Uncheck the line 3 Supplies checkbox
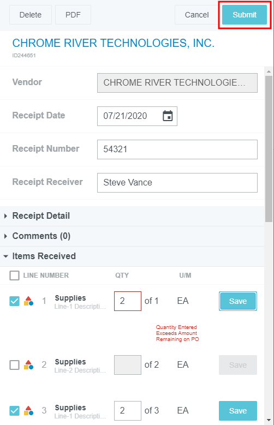274x425 pixels. click(x=14, y=411)
